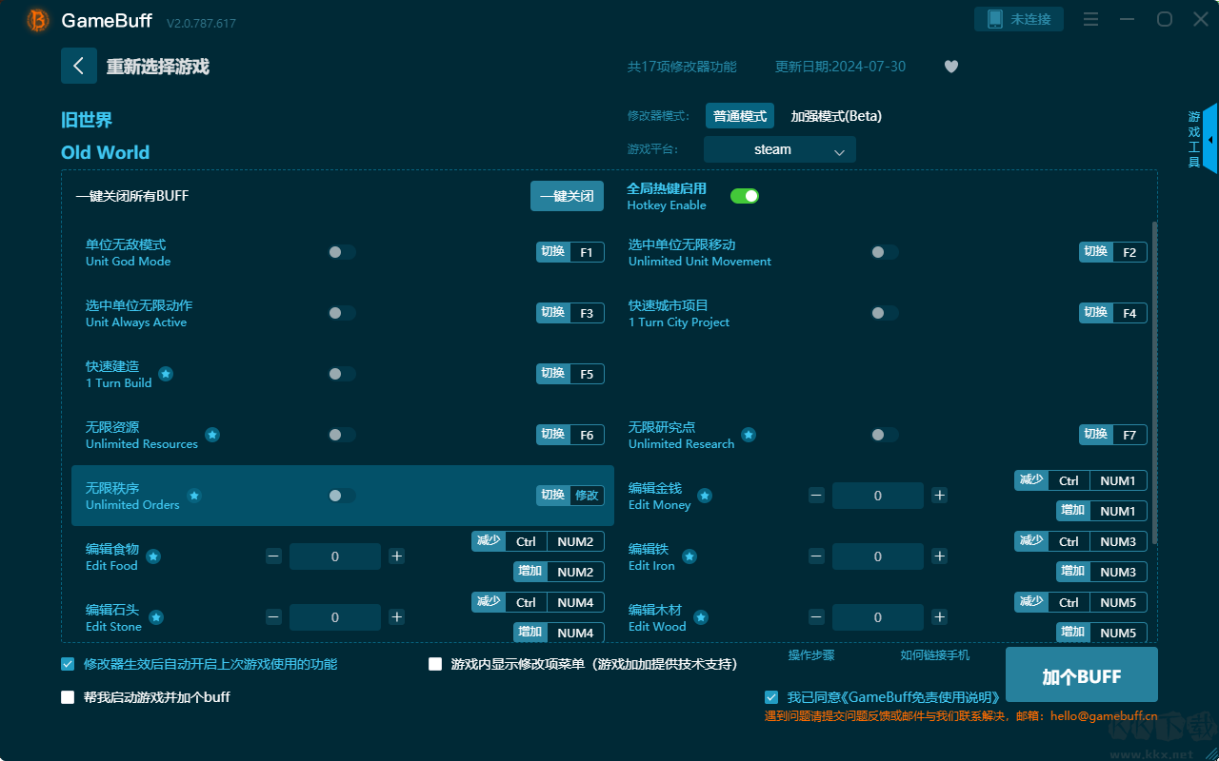Increase Edit Money value with plus icon
This screenshot has width=1219, height=761.
(x=940, y=496)
